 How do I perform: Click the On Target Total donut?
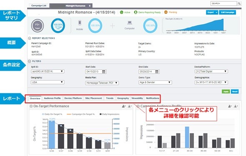[x=58, y=26]
